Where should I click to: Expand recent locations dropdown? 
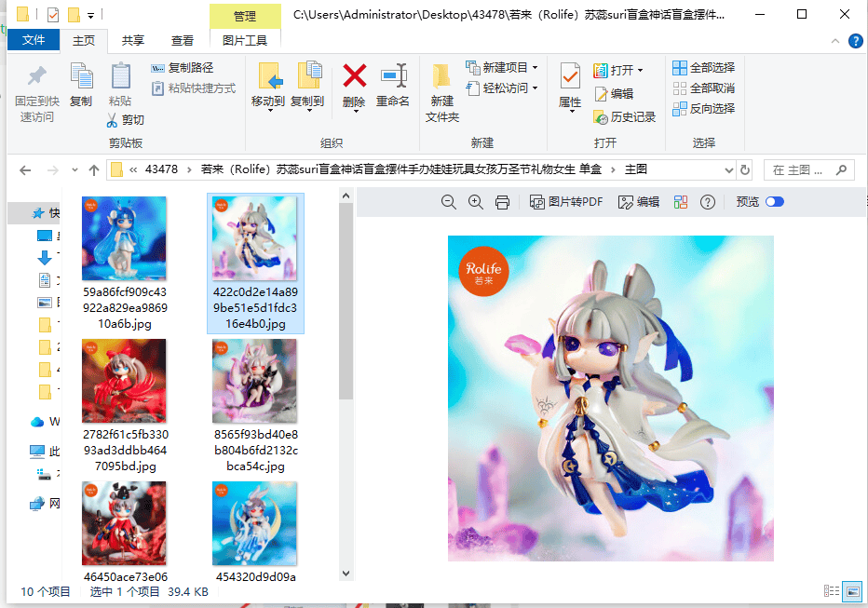pyautogui.click(x=75, y=169)
